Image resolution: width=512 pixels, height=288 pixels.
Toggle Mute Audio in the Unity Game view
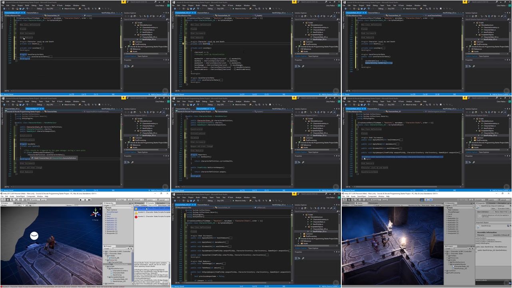pos(426,205)
